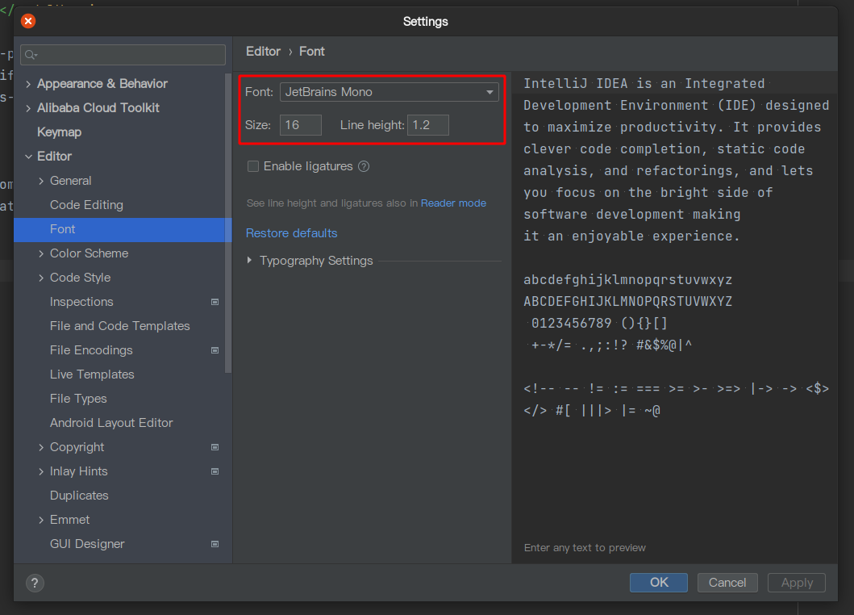Expand the Emmet node arrow
The height and width of the screenshot is (615, 854).
[x=41, y=520]
